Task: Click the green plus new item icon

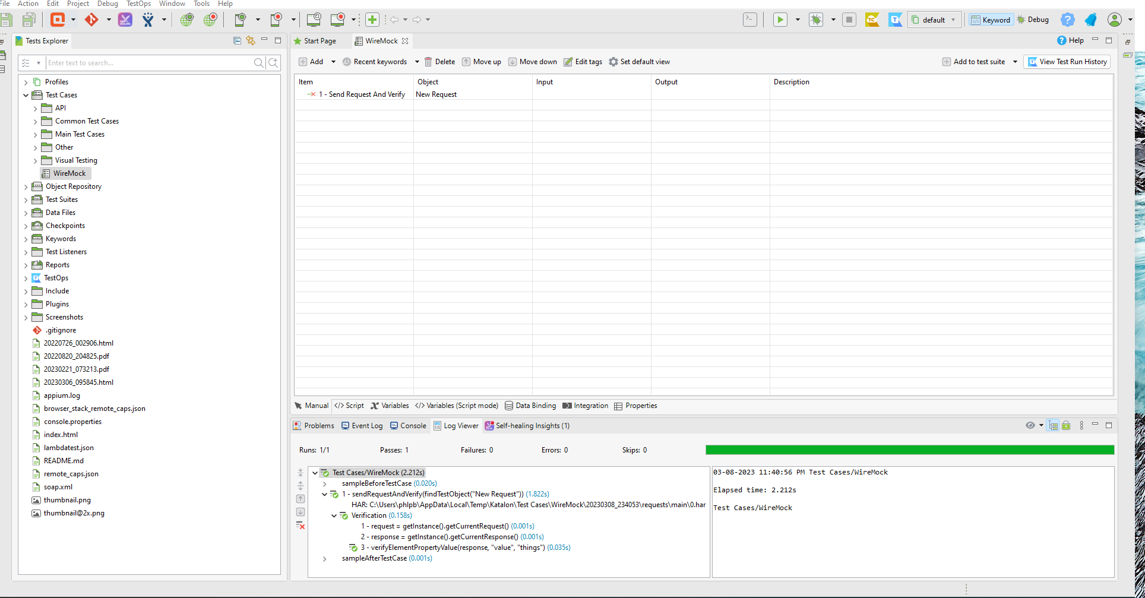Action: pos(372,20)
